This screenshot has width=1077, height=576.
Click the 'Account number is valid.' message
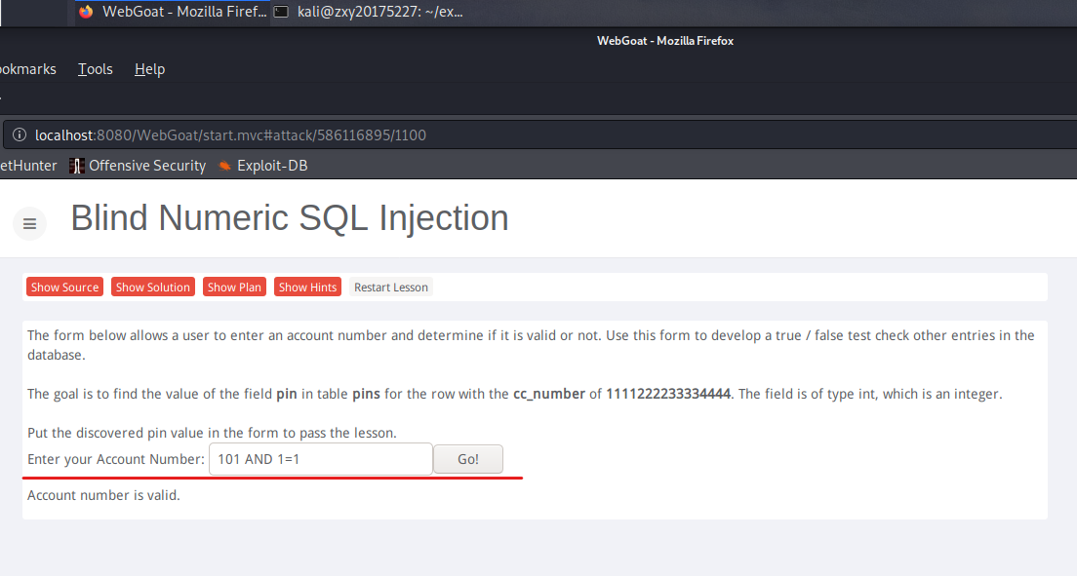click(x=103, y=495)
